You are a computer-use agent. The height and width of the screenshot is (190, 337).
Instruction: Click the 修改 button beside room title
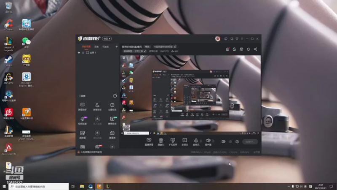(x=147, y=46)
